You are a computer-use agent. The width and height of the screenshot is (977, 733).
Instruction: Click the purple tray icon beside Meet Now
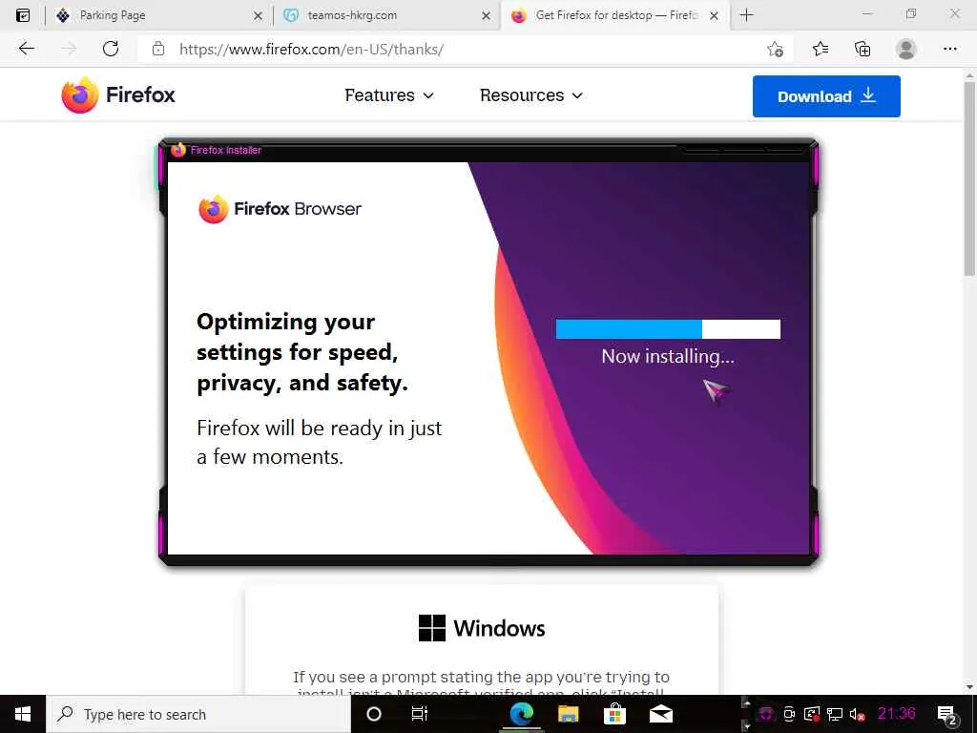pos(766,714)
